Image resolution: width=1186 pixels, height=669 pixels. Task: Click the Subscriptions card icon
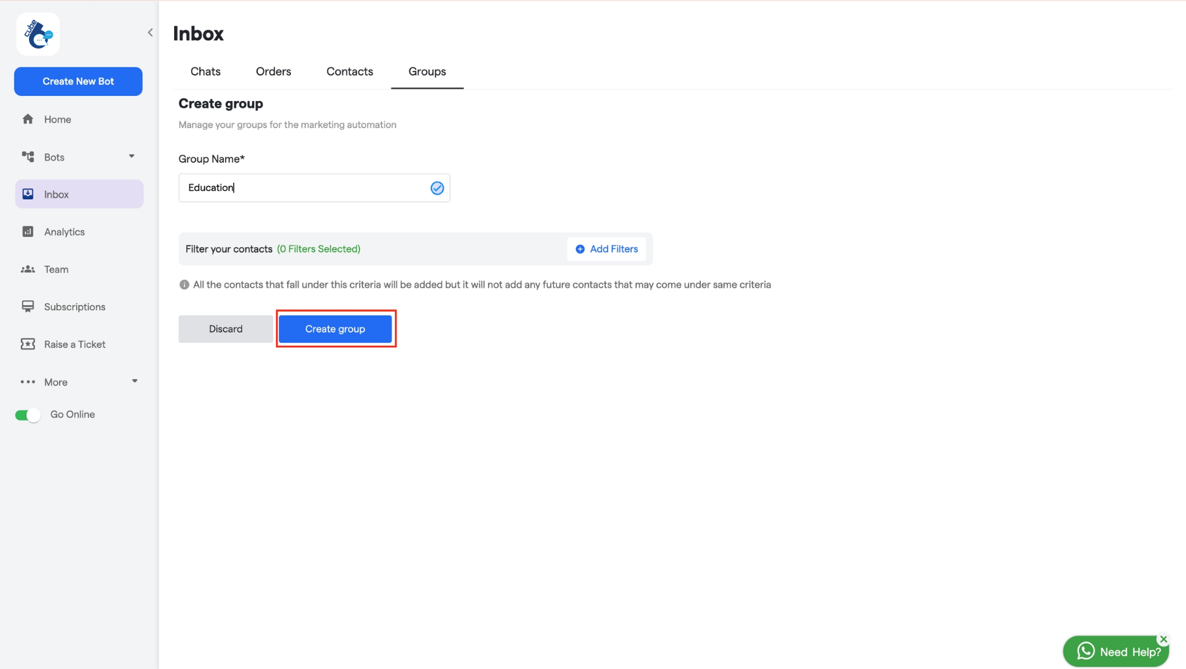[x=28, y=306]
